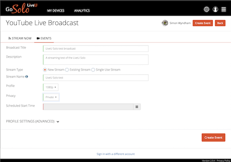Click the Description text area
This screenshot has width=231, height=162.
click(x=96, y=60)
